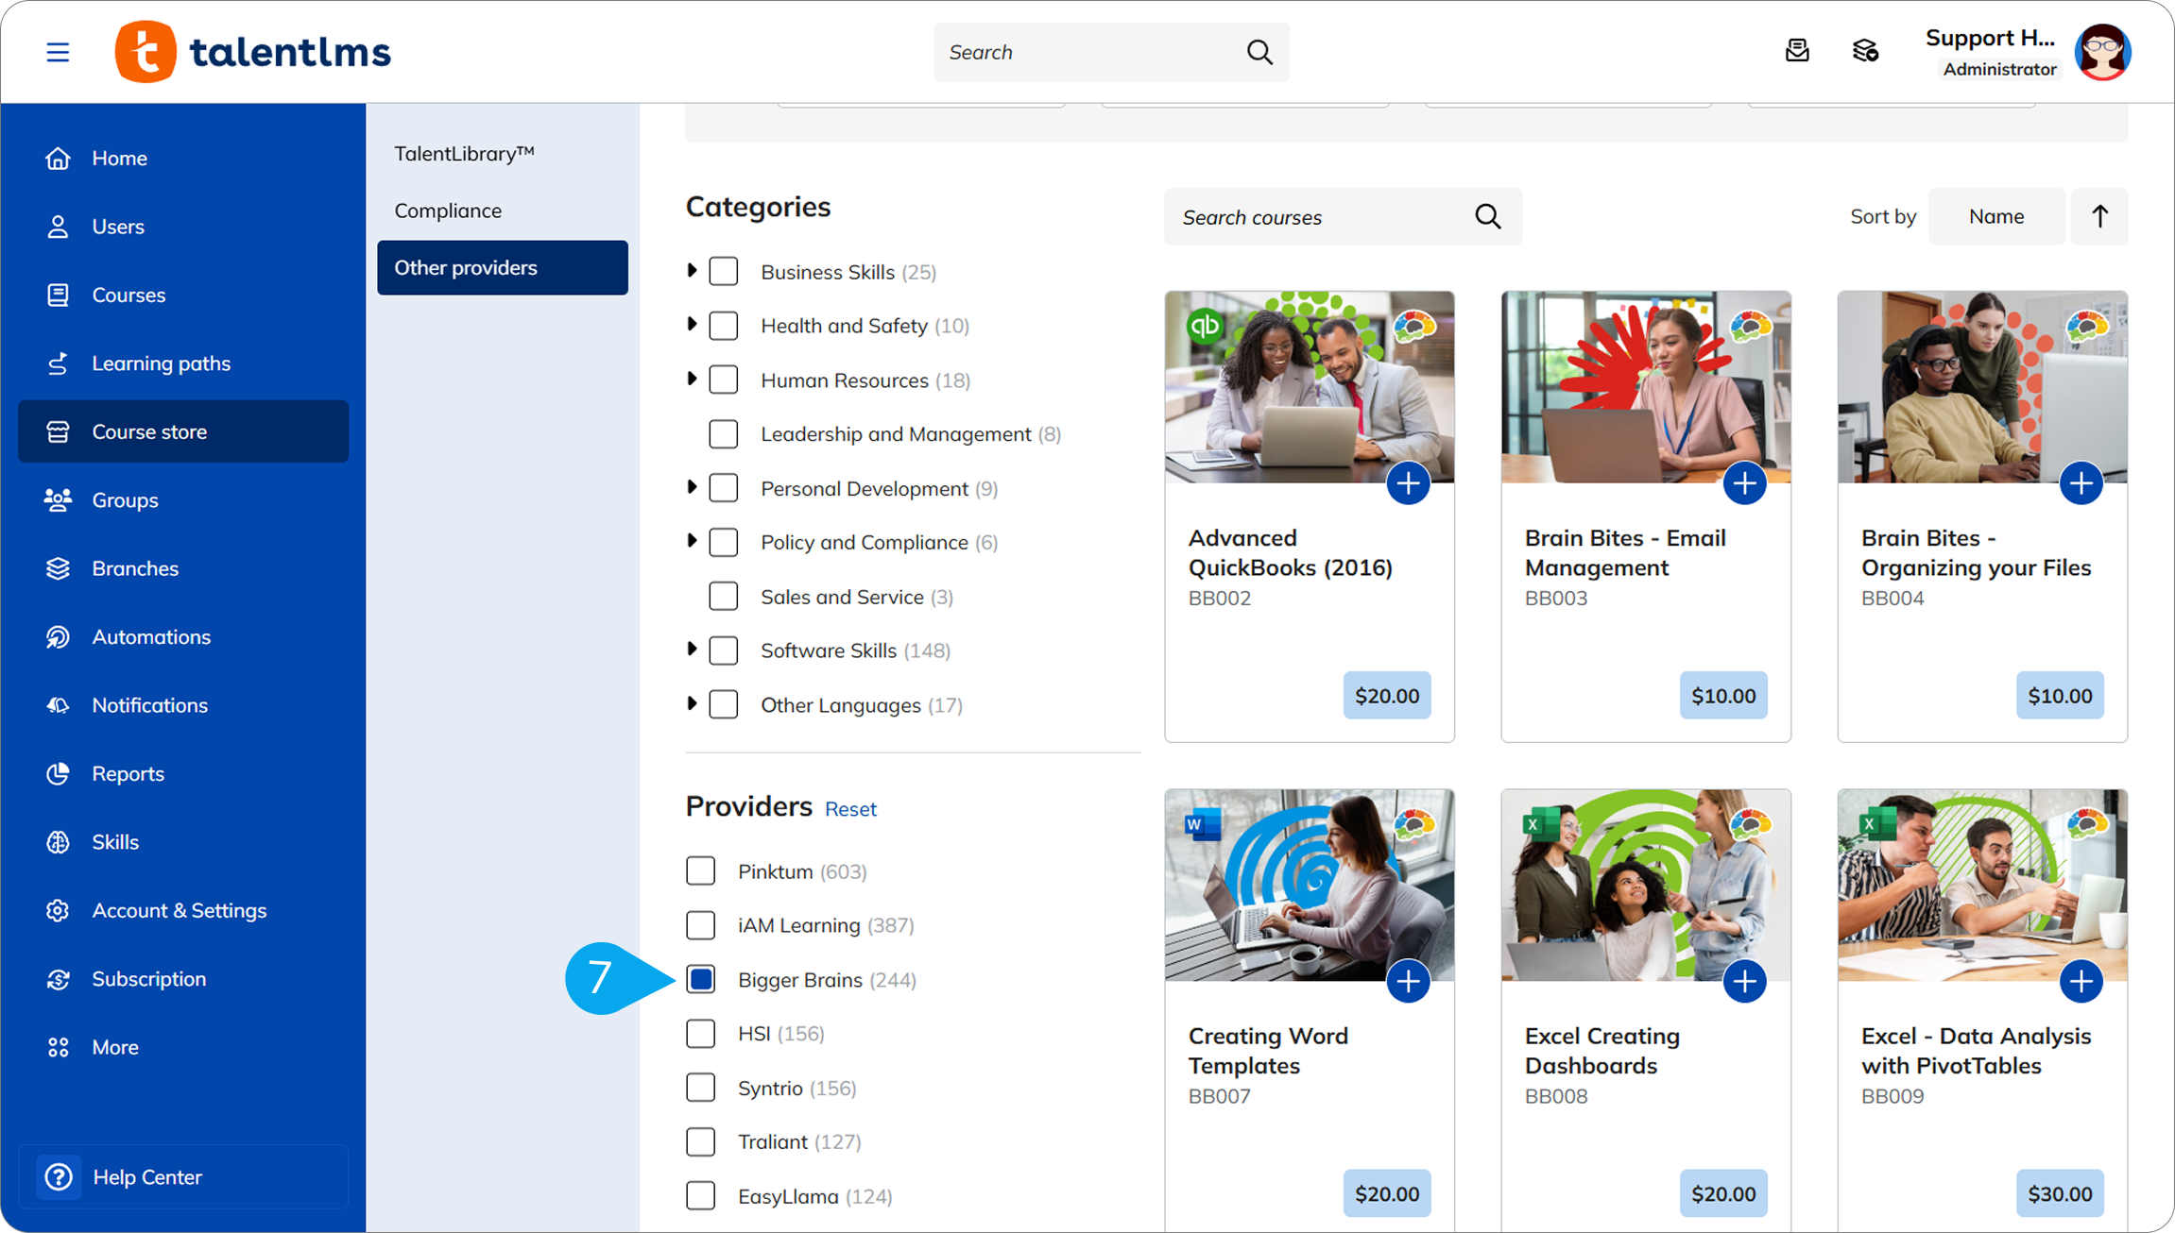Switch to the TalentLibrary™ tab

coord(464,154)
